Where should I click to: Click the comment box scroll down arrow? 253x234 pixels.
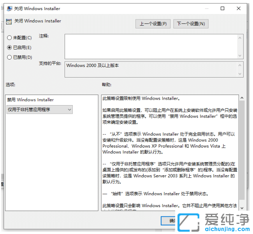click(240, 56)
